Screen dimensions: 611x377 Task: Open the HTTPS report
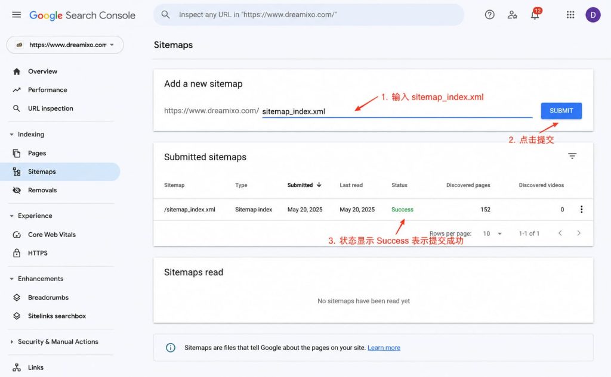point(38,253)
